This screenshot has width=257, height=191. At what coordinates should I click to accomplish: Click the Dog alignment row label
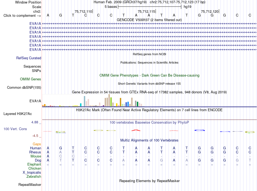(38, 160)
